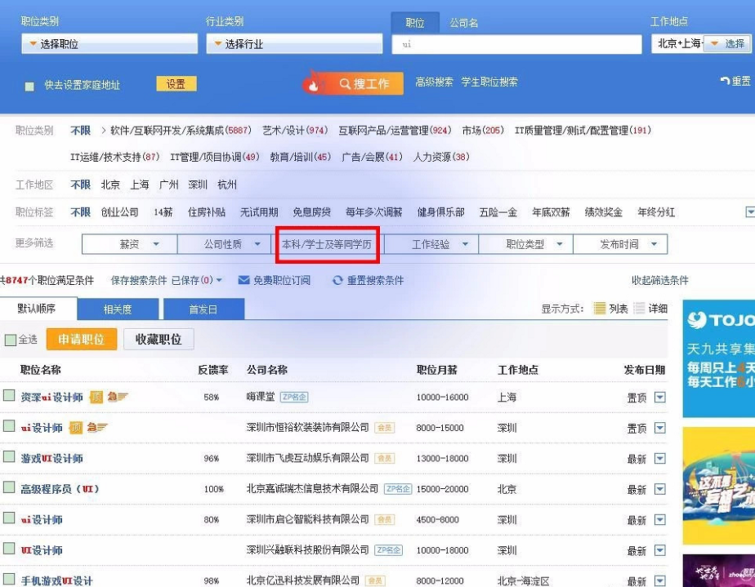
Task: Switch to the 公司名 search tab
Action: [x=464, y=23]
